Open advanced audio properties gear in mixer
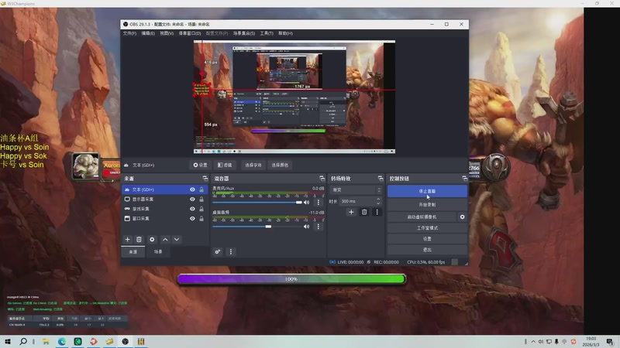The image size is (620, 348). point(218,252)
